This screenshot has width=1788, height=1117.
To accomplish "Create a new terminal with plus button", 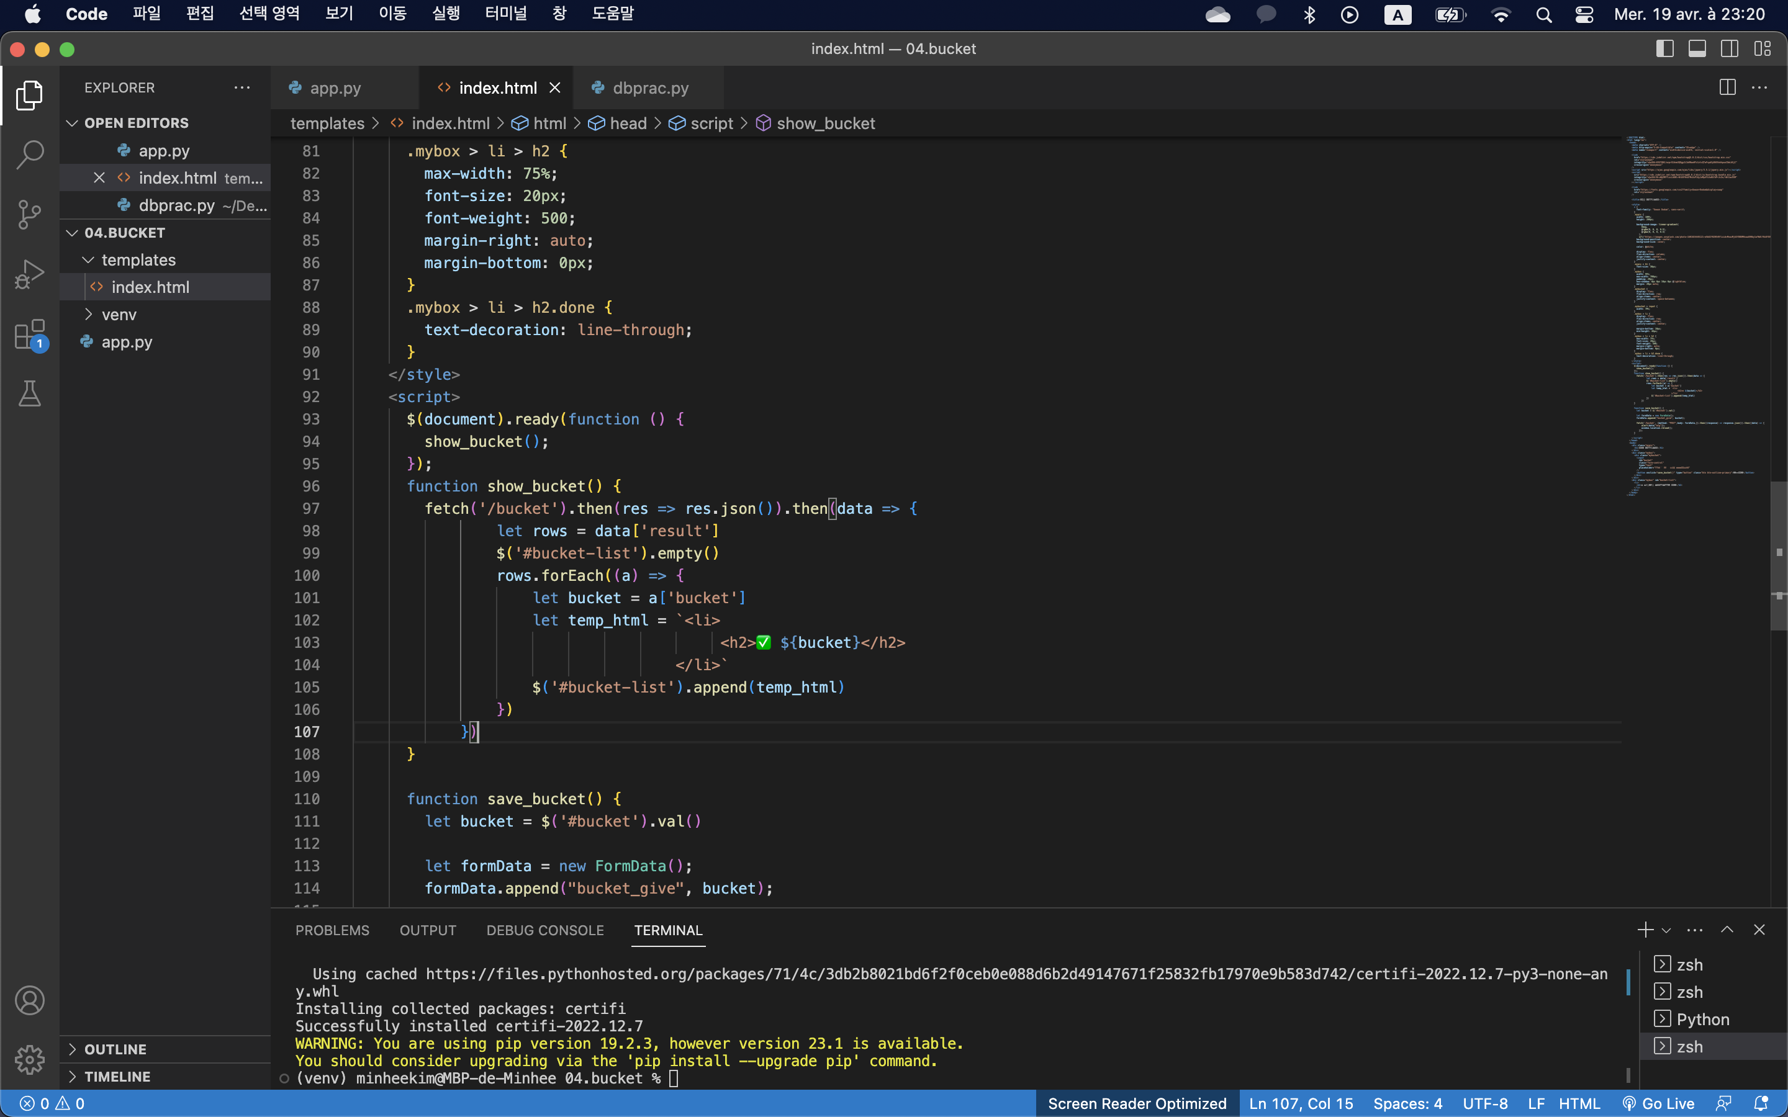I will pyautogui.click(x=1645, y=930).
